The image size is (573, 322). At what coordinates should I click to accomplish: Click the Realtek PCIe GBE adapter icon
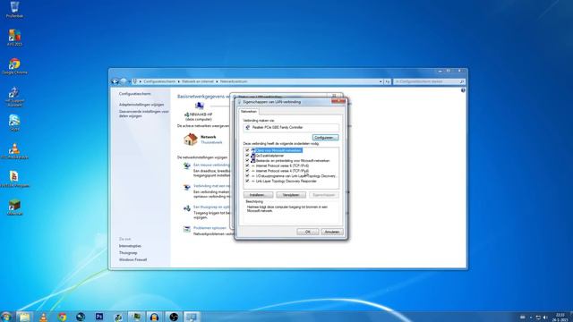[x=248, y=127]
